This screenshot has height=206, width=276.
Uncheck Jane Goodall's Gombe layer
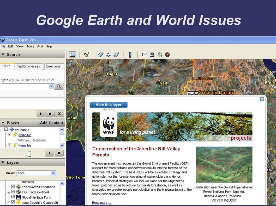(x=13, y=202)
